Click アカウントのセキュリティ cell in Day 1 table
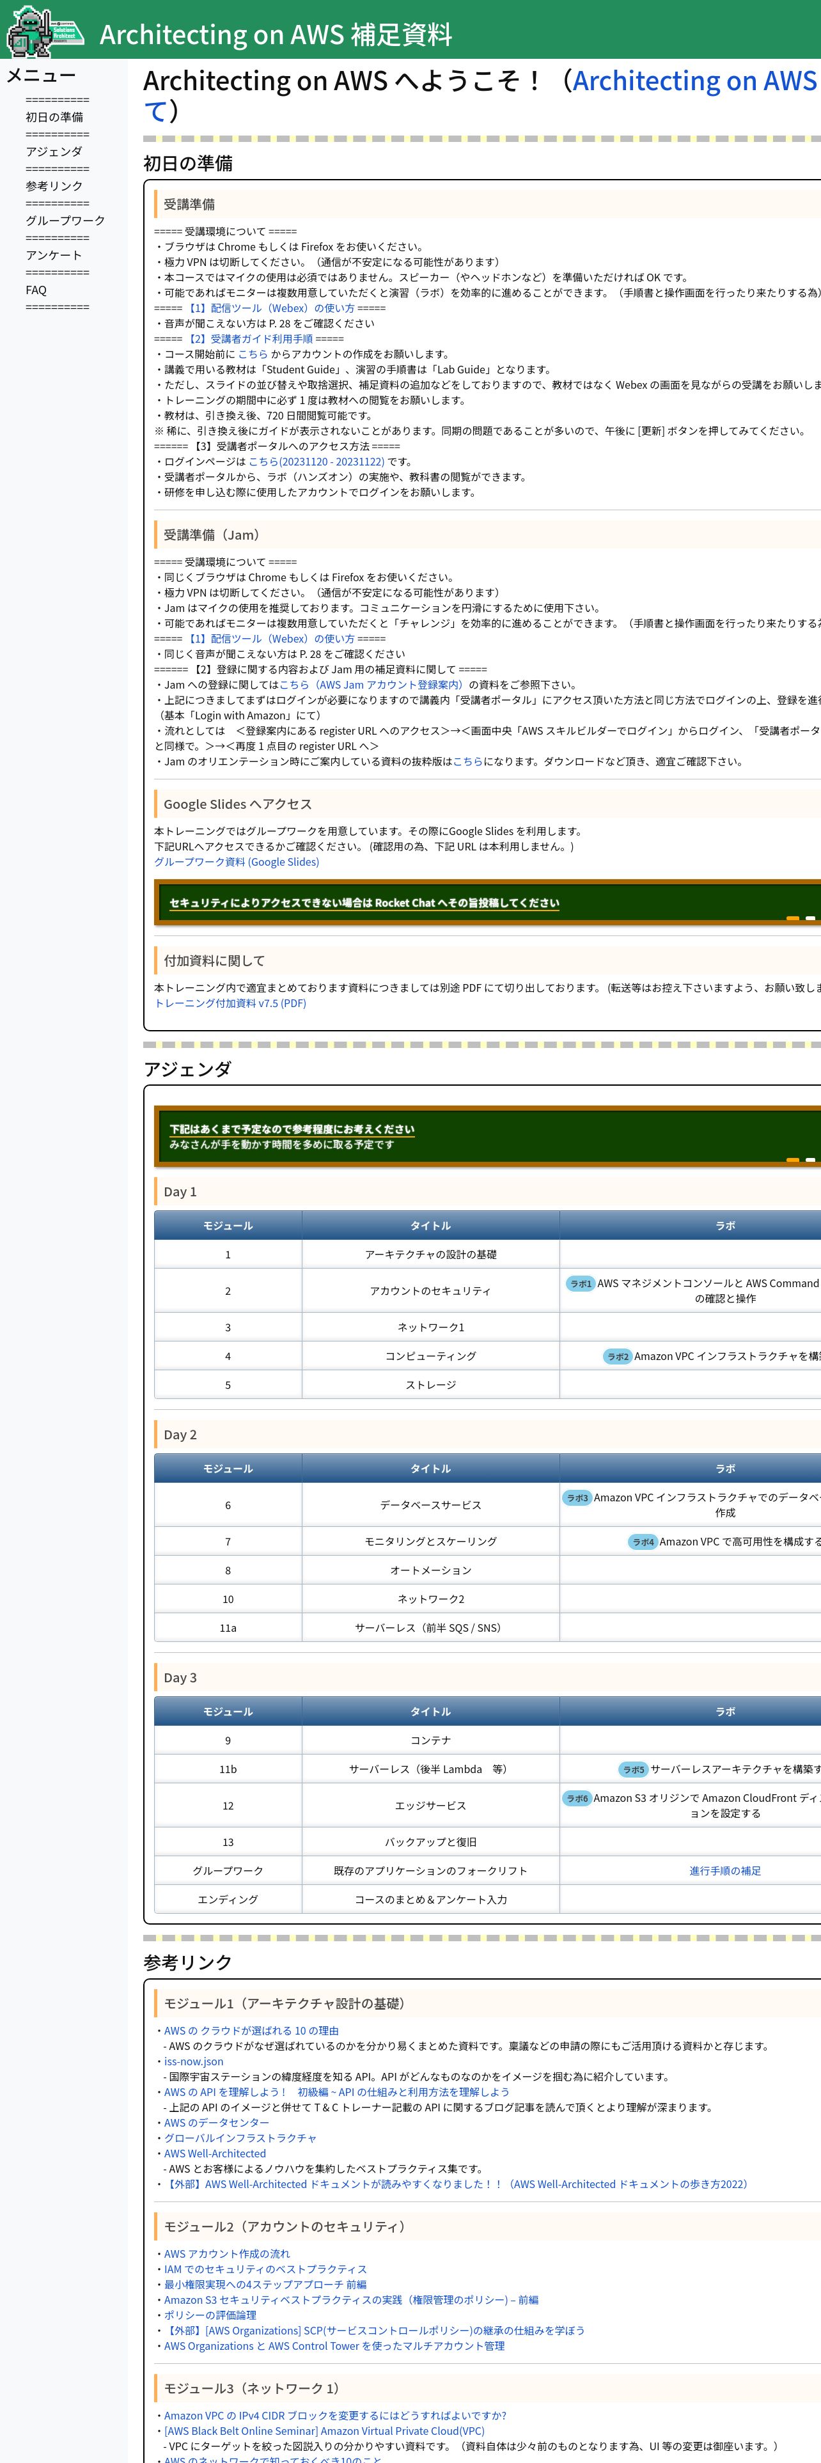Image resolution: width=821 pixels, height=2463 pixels. click(x=431, y=1291)
